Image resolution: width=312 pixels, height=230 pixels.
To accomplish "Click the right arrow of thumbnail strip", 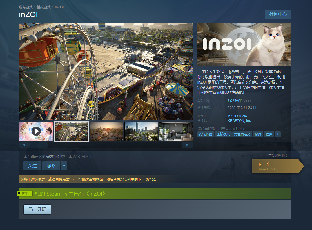I will tap(187, 145).
